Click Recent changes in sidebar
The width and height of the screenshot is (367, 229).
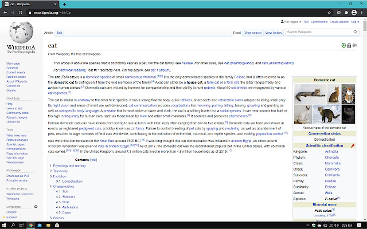pyautogui.click(x=17, y=117)
